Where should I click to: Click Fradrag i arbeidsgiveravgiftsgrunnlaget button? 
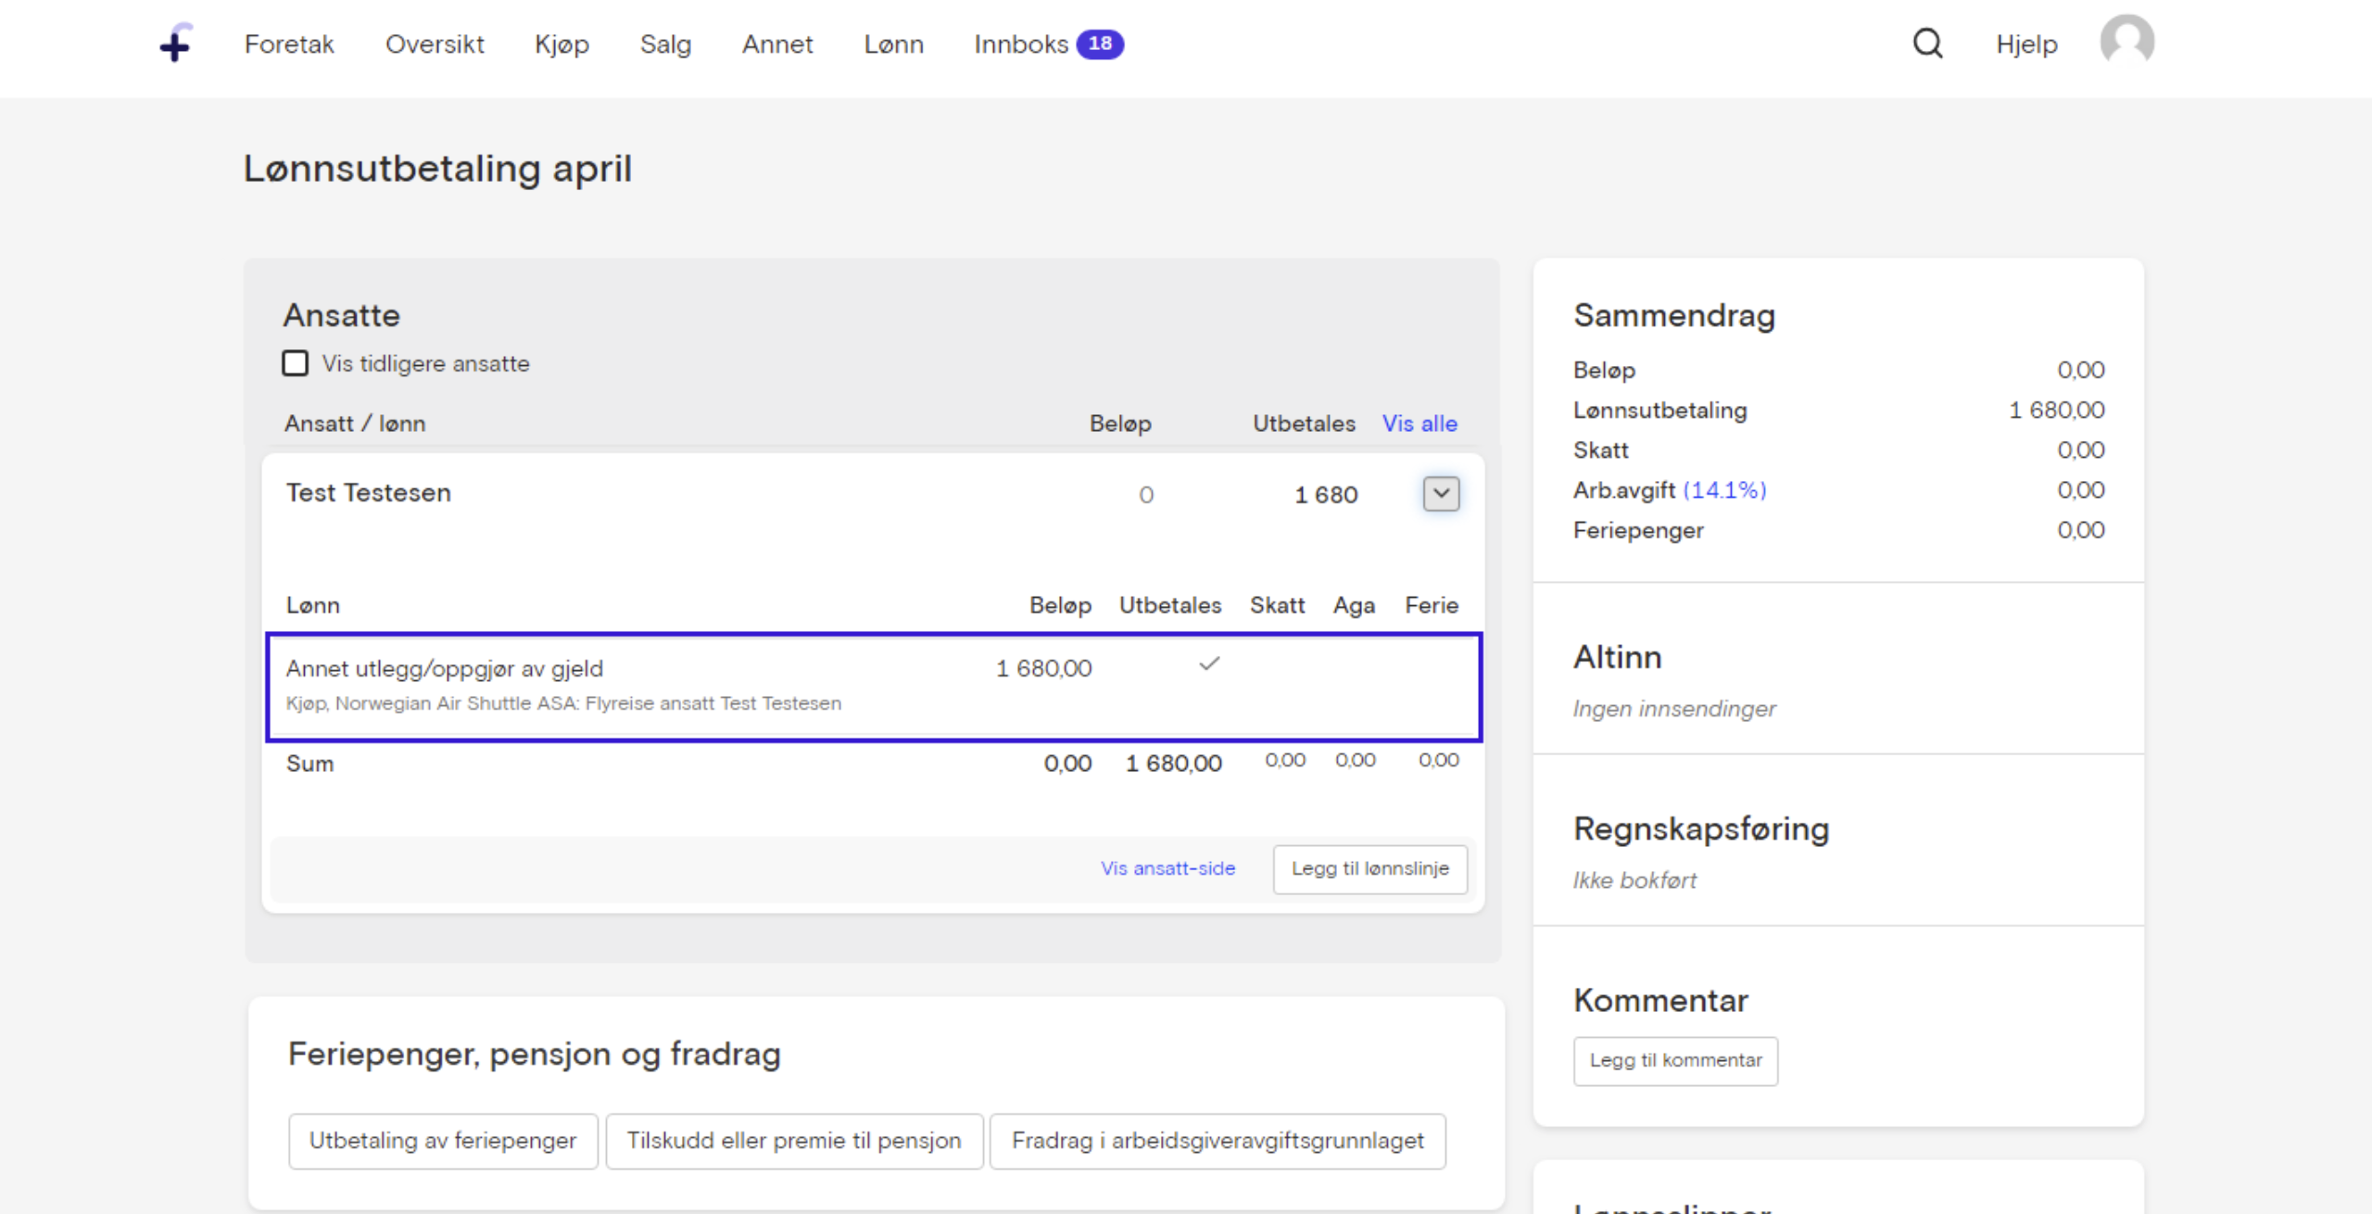1218,1141
